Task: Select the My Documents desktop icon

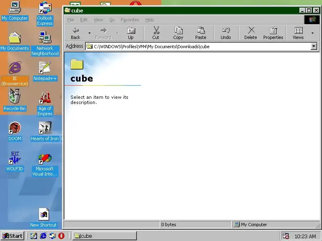Action: point(14,41)
